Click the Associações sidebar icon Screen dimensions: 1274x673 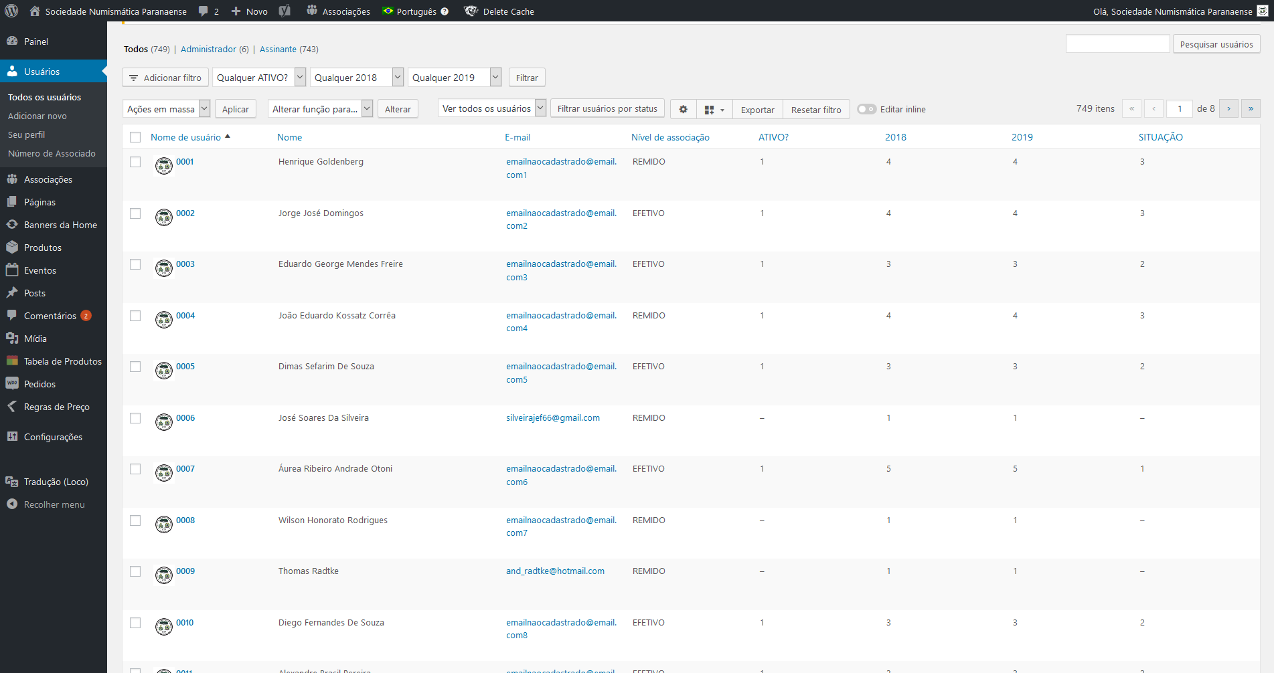point(12,179)
